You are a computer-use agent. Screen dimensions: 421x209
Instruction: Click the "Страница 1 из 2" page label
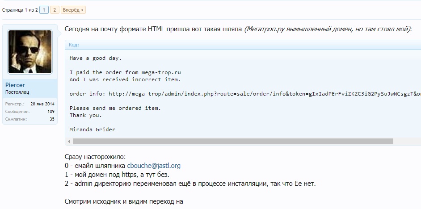point(20,9)
